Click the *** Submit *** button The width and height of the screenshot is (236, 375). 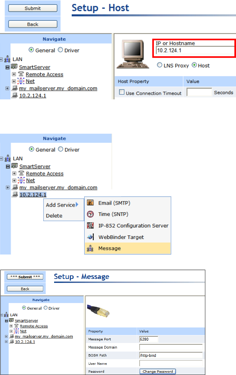coord(25,277)
